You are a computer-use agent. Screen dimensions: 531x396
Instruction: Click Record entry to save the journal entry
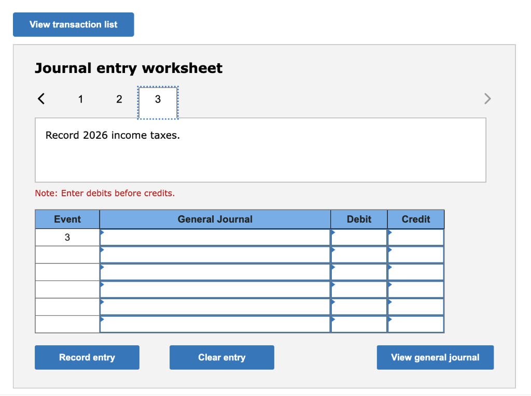pyautogui.click(x=87, y=357)
